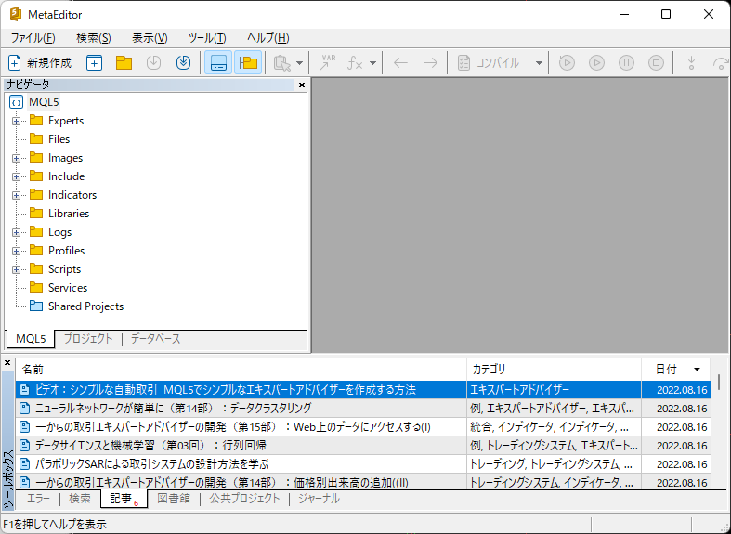Open the コンパイル dropdown arrow
The image size is (731, 534).
point(539,63)
